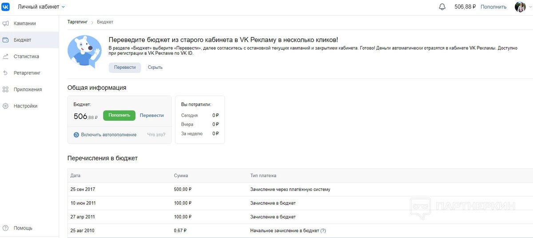Click Перевести in the banner

pyautogui.click(x=125, y=67)
